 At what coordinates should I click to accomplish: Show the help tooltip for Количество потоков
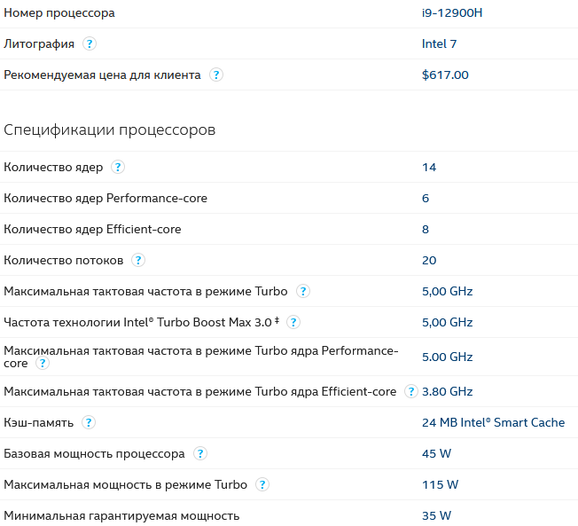click(138, 260)
